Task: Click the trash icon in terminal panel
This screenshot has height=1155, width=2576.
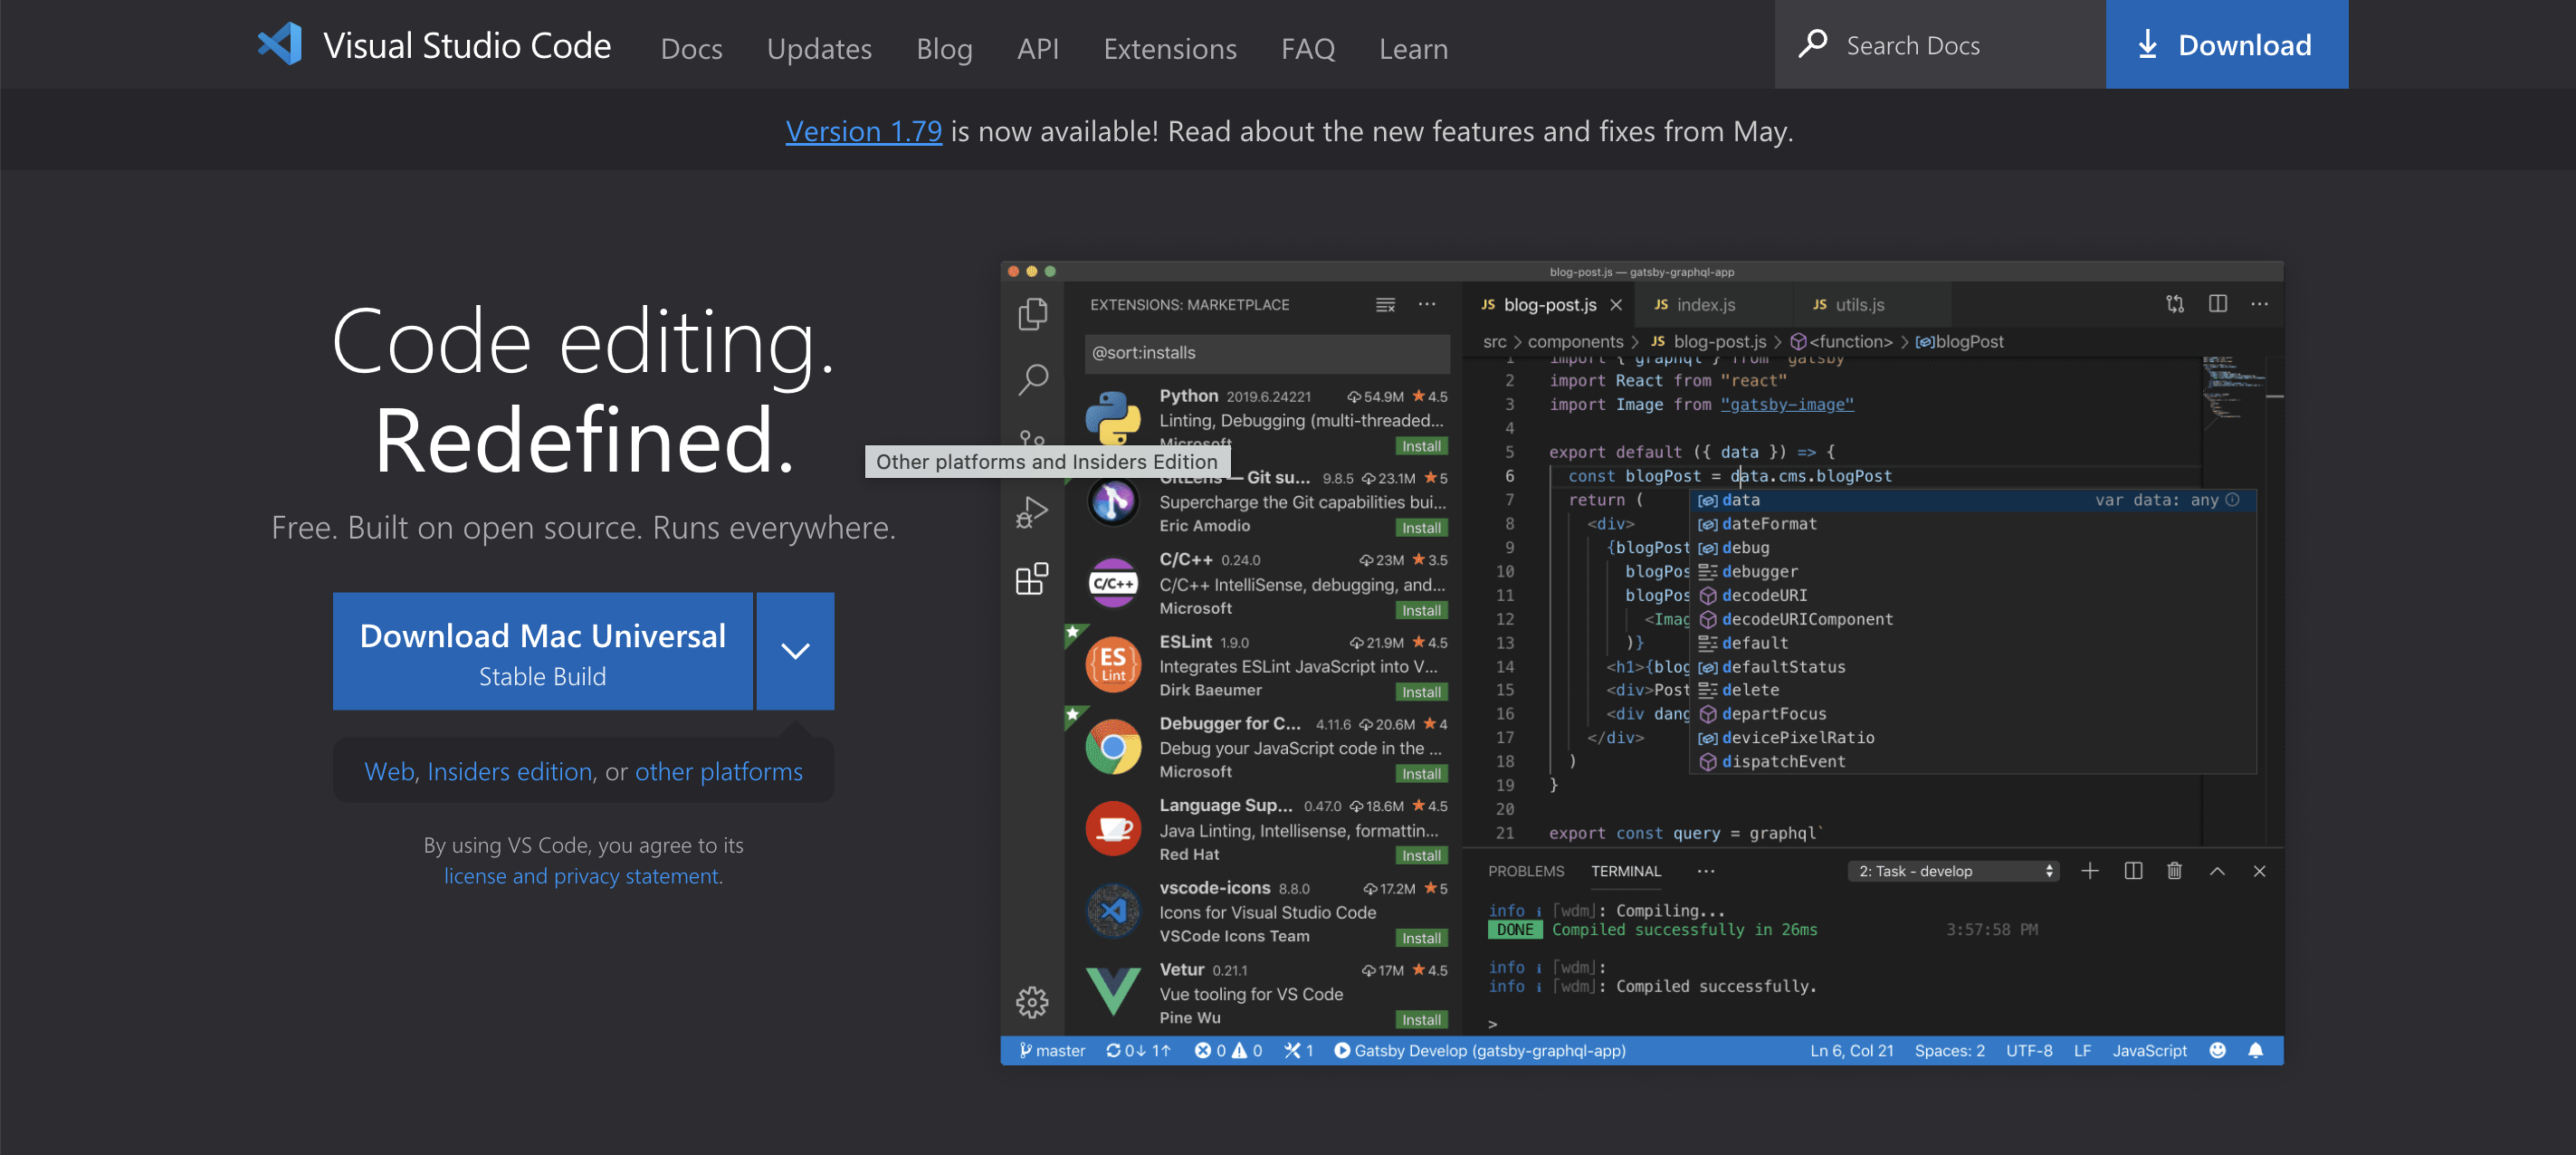Action: [x=2174, y=871]
